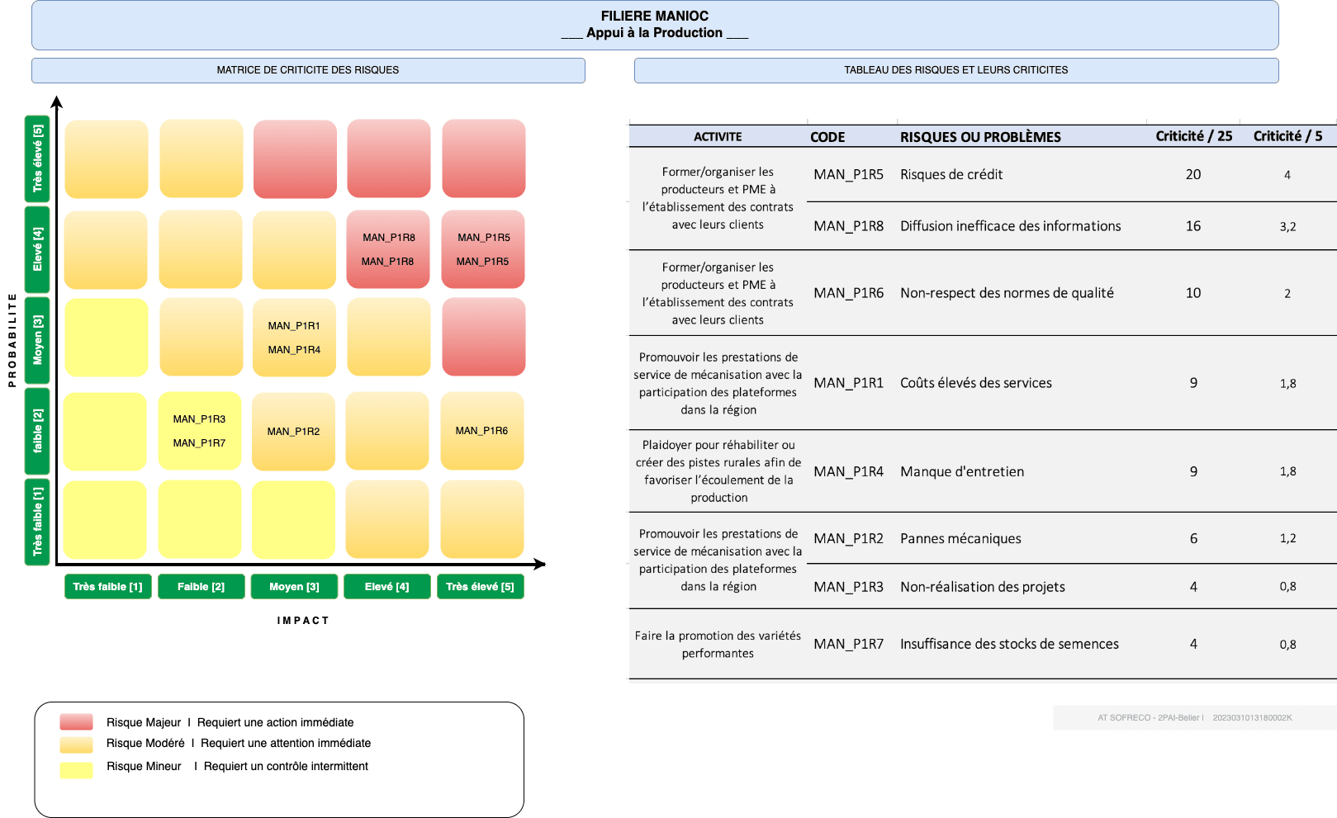The width and height of the screenshot is (1337, 818).
Task: Open the 'MATRICE DE CRITICITE DES RISQUES' header
Action: coord(308,70)
